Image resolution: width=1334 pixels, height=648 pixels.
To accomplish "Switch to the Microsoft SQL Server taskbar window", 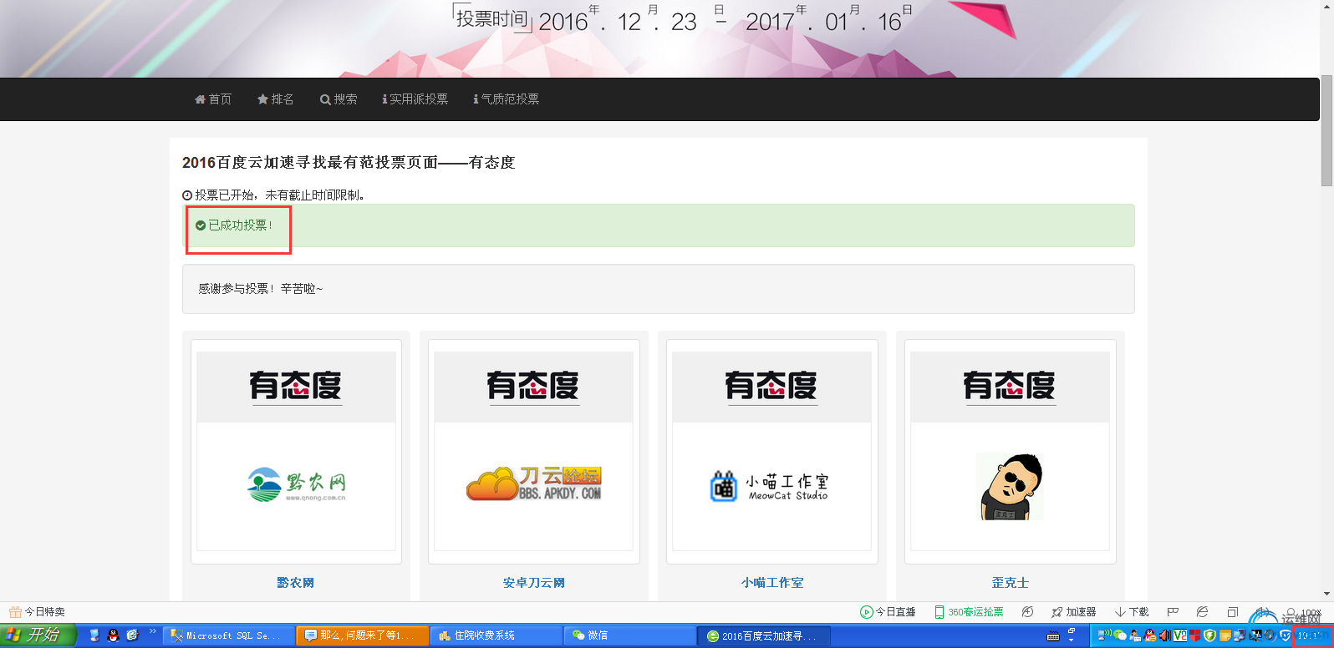I will (x=228, y=635).
